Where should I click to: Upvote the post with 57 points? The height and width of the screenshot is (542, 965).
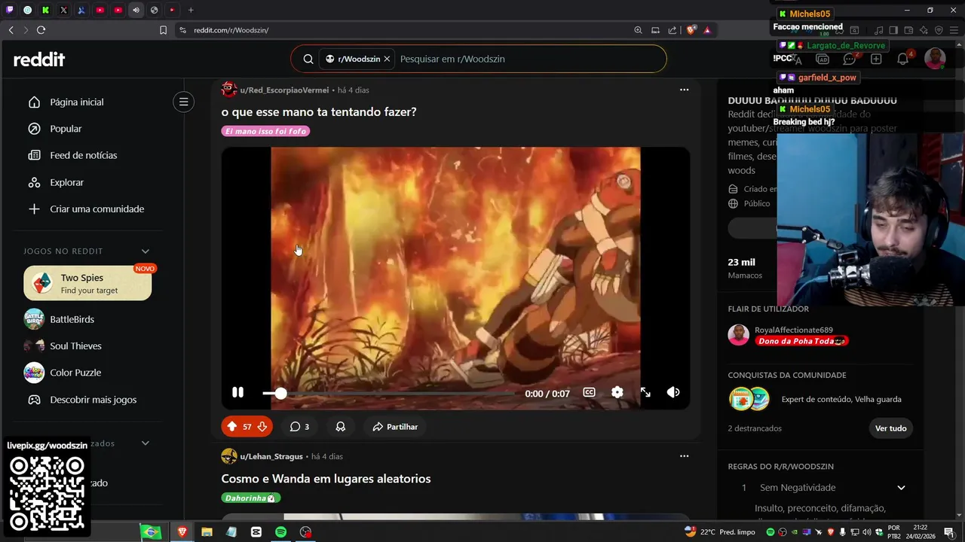click(231, 427)
